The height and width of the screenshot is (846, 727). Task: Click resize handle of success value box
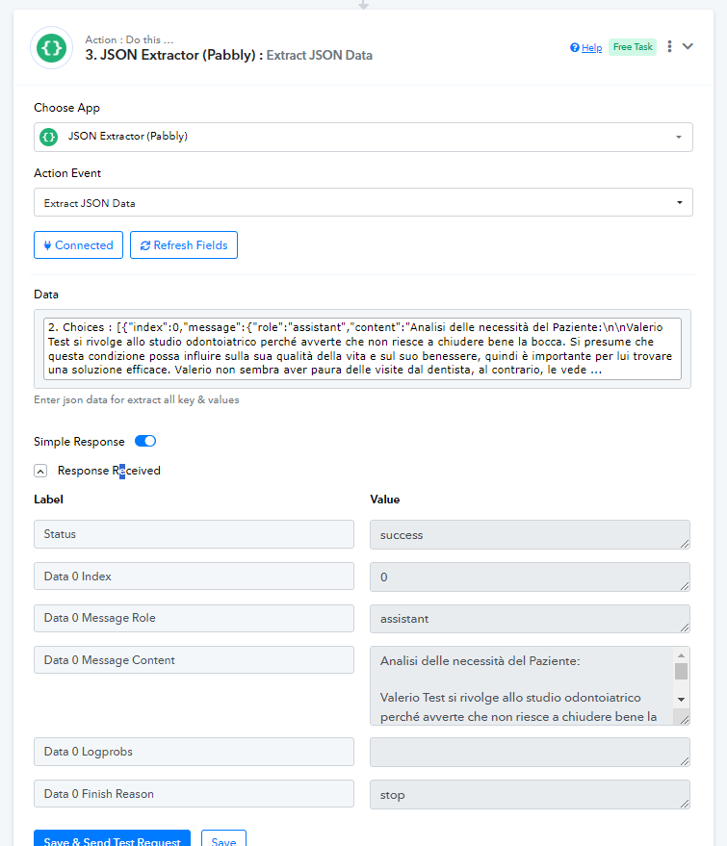[x=685, y=544]
